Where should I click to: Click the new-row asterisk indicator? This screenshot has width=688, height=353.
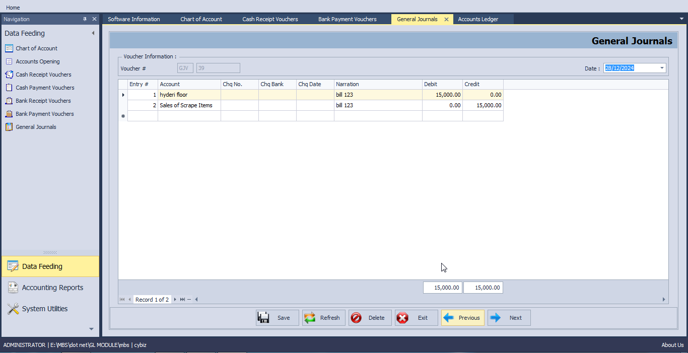123,116
